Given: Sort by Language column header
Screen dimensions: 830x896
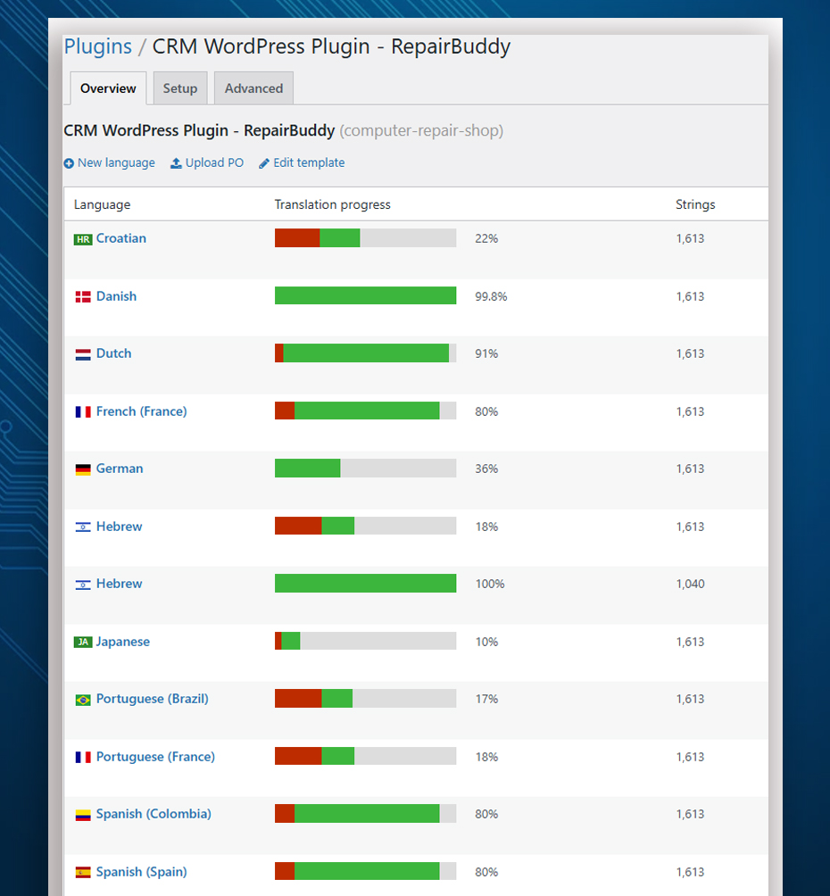Looking at the screenshot, I should click(102, 204).
